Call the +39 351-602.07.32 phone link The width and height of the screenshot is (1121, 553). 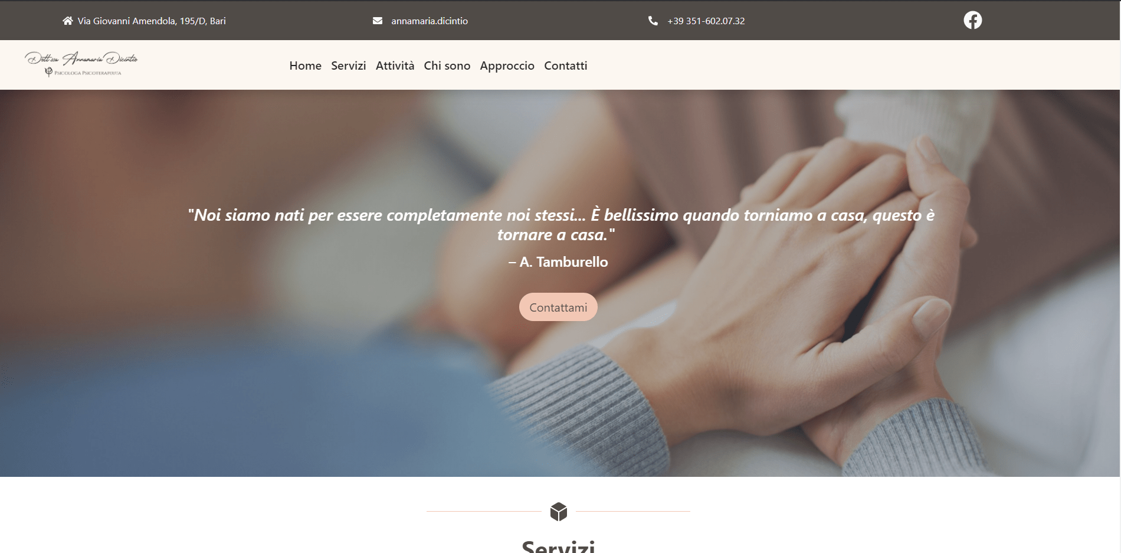(706, 21)
